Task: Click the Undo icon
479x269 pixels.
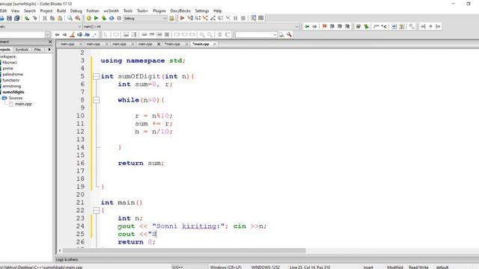Action: point(27,18)
